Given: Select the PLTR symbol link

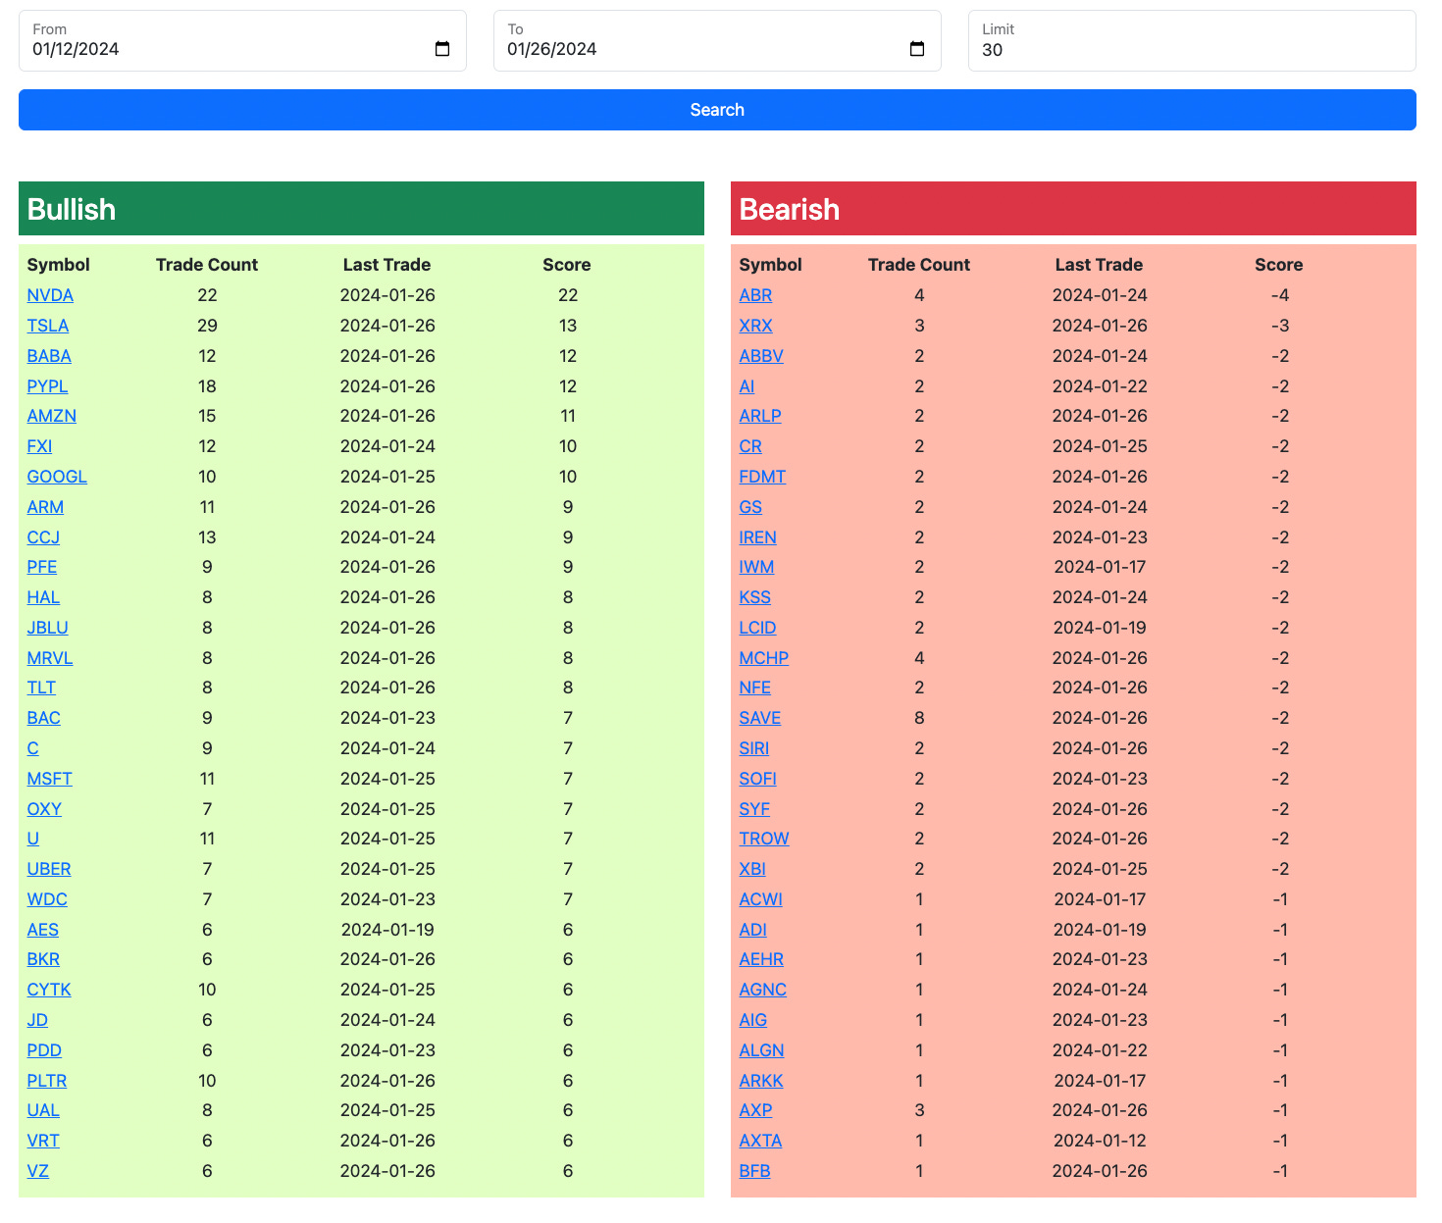Looking at the screenshot, I should [47, 1081].
